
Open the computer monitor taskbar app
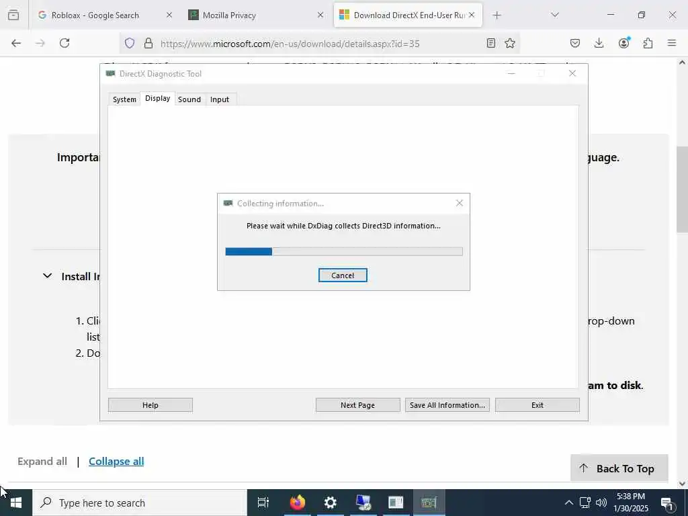363,503
